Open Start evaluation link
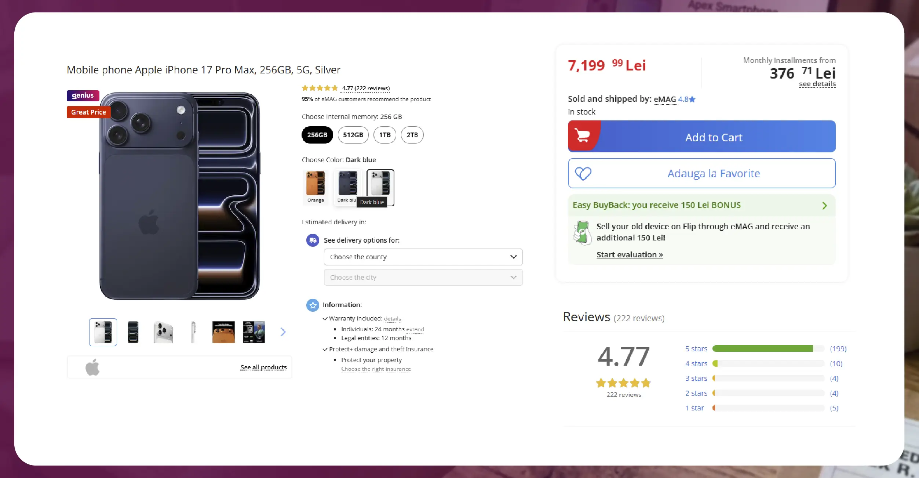This screenshot has width=919, height=478. click(x=630, y=254)
